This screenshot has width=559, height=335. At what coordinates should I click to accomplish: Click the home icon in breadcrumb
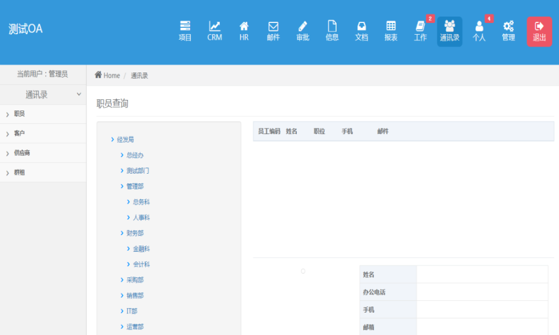coord(98,75)
